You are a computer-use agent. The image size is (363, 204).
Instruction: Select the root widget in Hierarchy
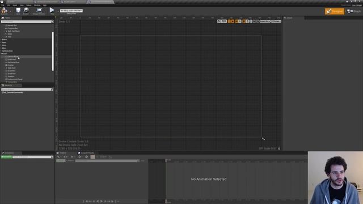(12, 92)
